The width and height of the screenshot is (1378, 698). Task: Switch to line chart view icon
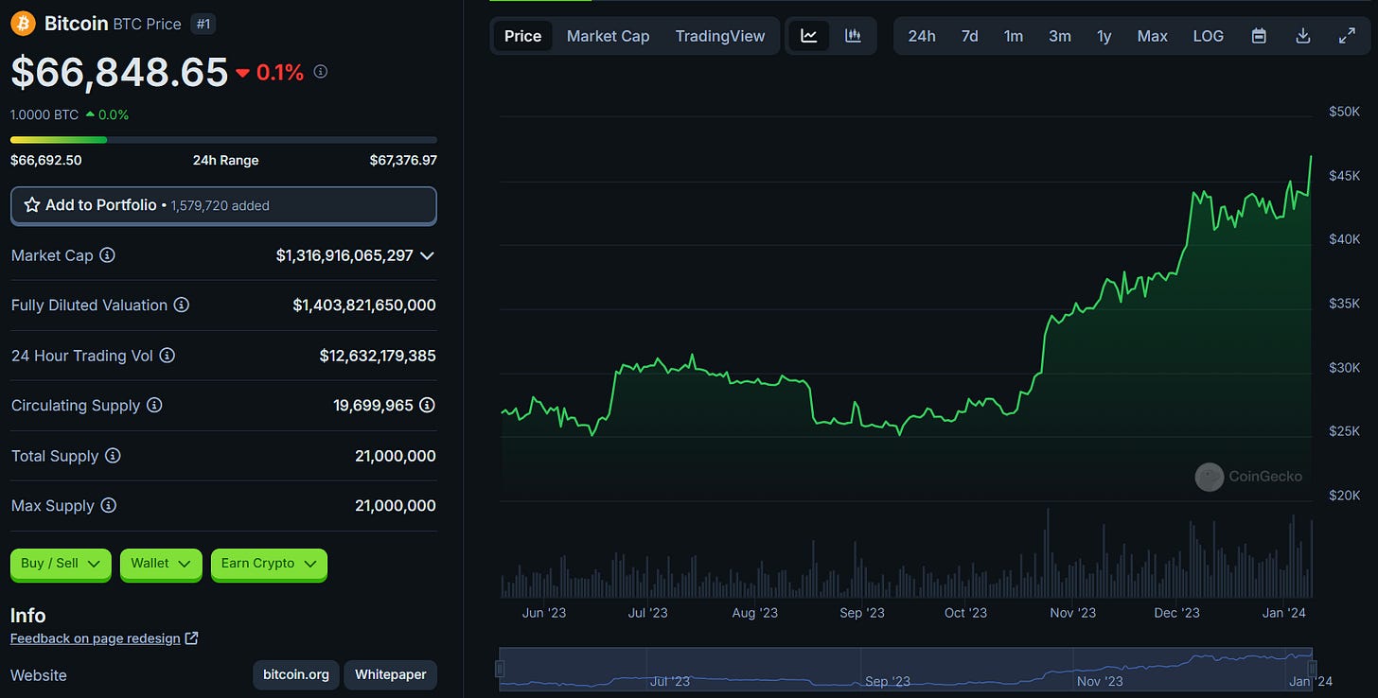[809, 36]
